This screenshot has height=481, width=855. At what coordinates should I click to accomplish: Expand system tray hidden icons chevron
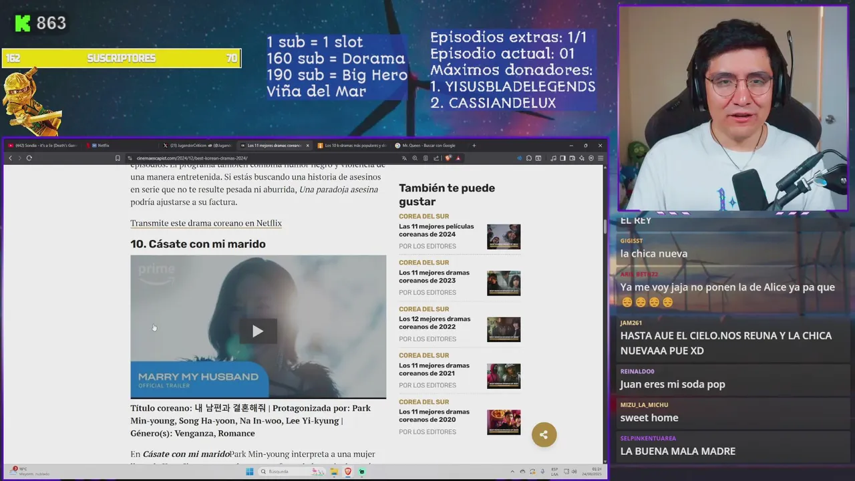[x=512, y=472]
